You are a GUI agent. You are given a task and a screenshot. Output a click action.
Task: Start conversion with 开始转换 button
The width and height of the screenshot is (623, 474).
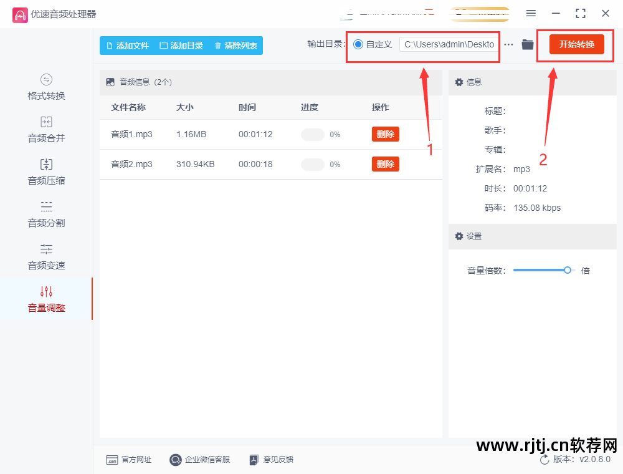tap(576, 44)
